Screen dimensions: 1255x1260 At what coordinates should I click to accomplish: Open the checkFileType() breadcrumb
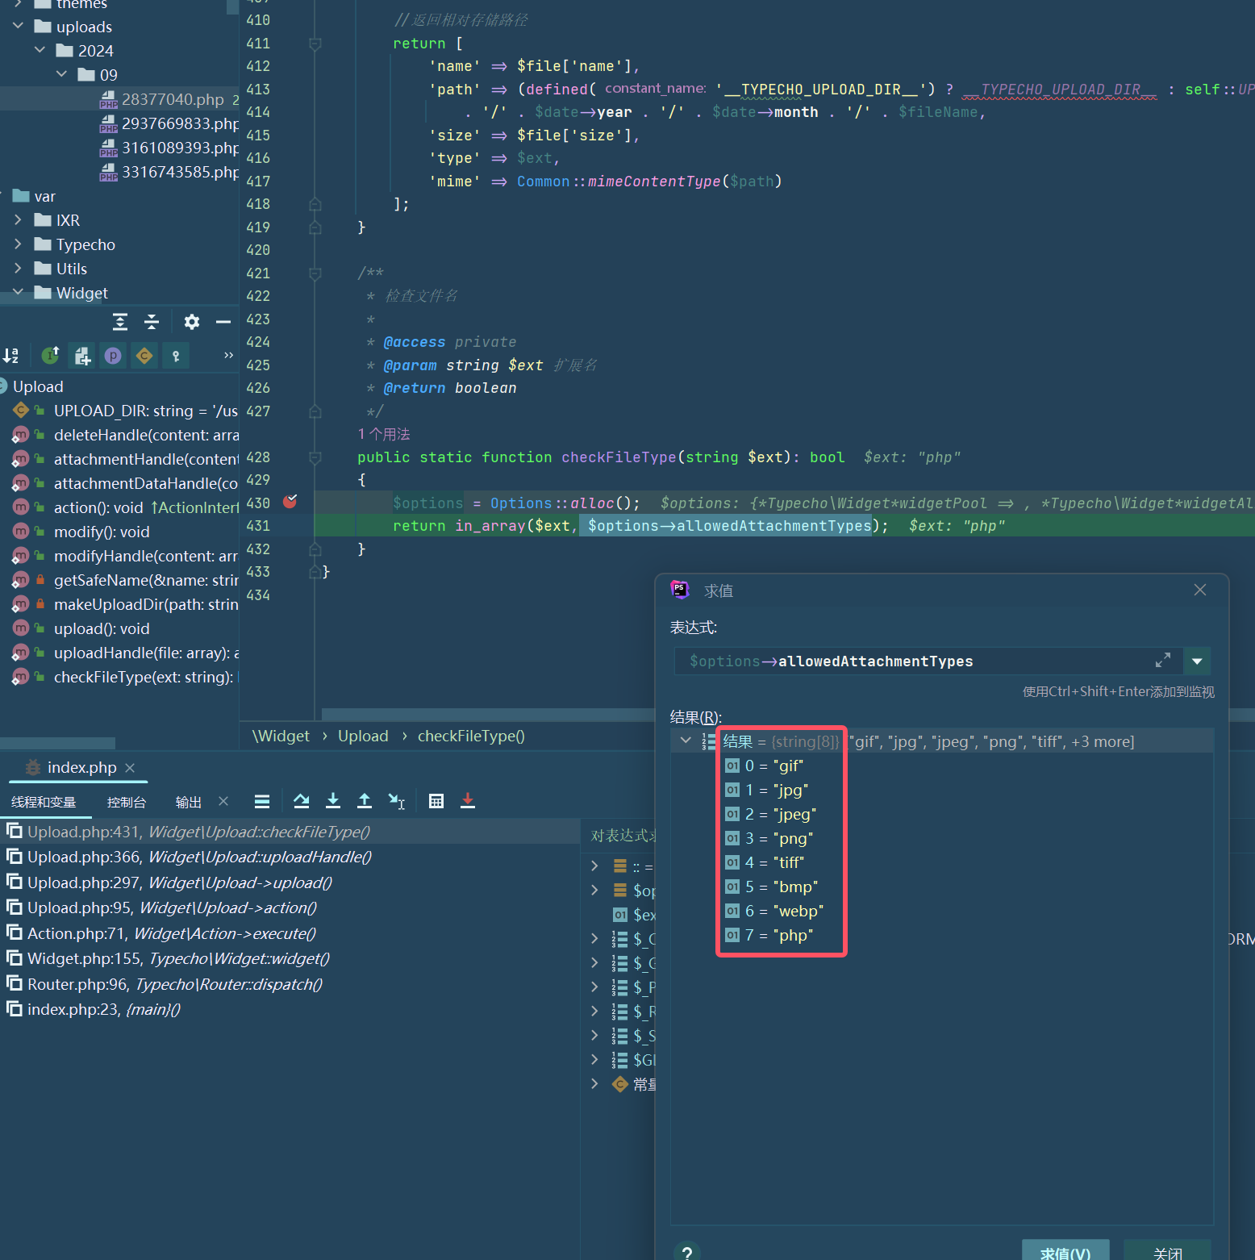click(471, 736)
